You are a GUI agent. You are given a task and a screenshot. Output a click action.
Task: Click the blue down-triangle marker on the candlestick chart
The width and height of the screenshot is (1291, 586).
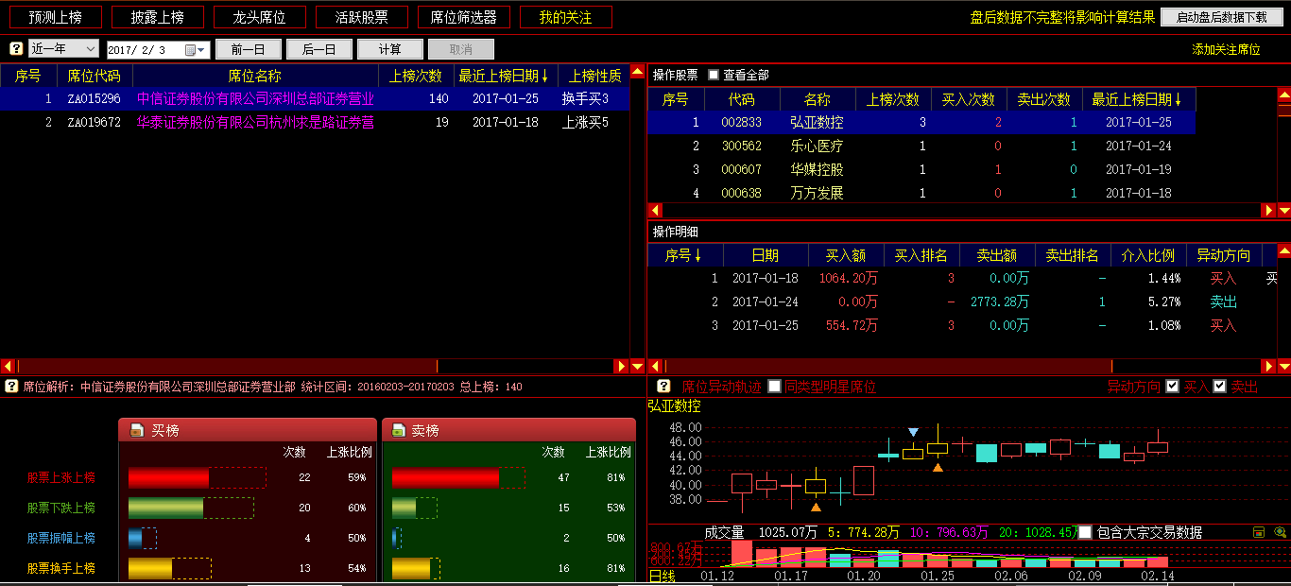click(x=913, y=432)
